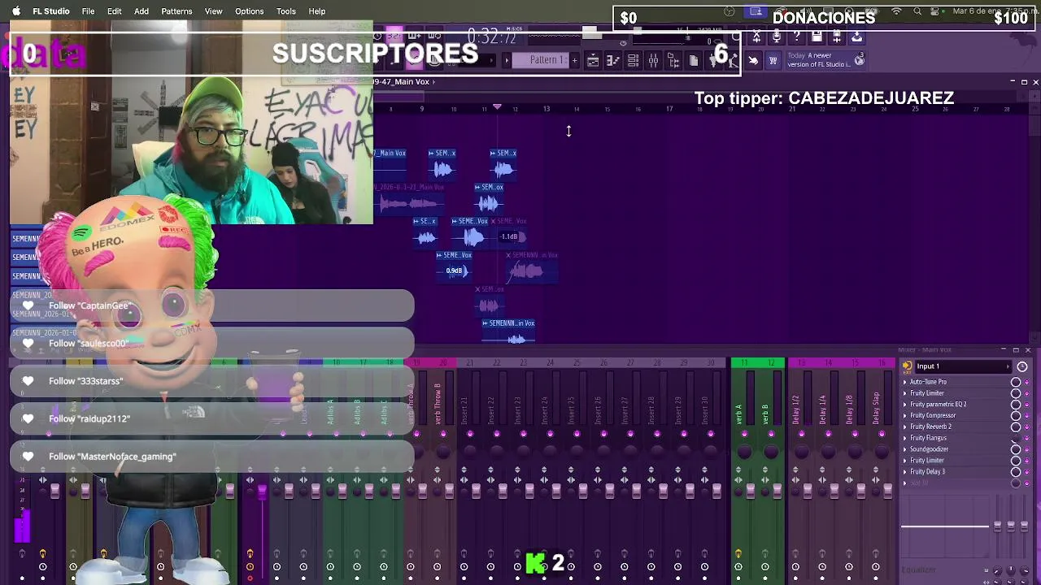The image size is (1041, 585).
Task: Toggle the Browser view toolbar icon
Action: click(673, 61)
